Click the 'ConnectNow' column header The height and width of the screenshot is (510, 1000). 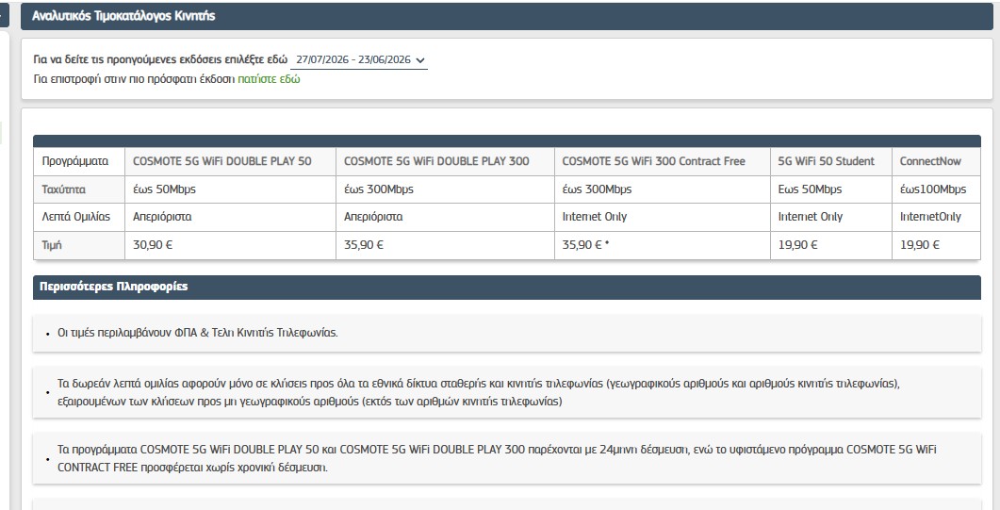coord(936,161)
